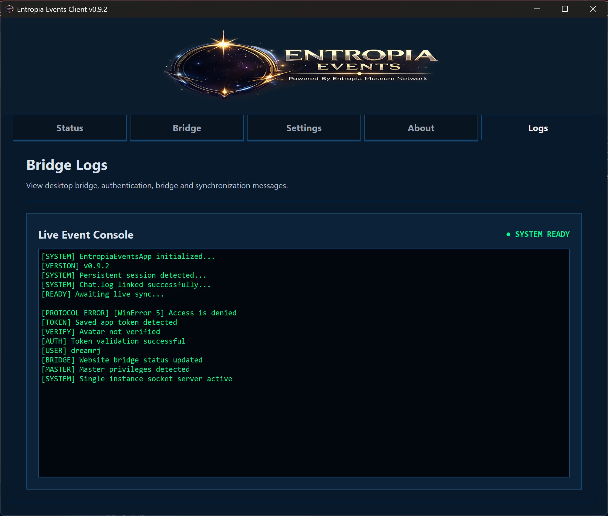Screen dimensions: 608x516
Task: Click the Entropia Events logo banner
Action: click(300, 65)
